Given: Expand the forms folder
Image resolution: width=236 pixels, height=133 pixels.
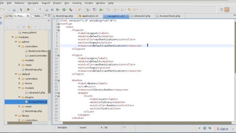Looking at the screenshot, I should click(x=19, y=83).
